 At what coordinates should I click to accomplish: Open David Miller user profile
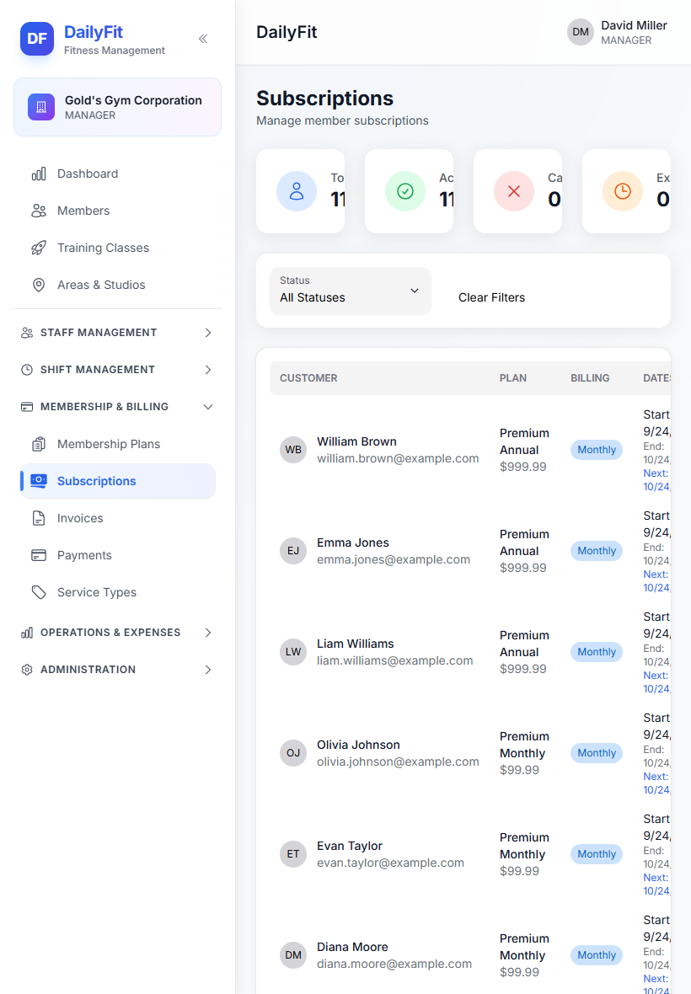pos(618,32)
